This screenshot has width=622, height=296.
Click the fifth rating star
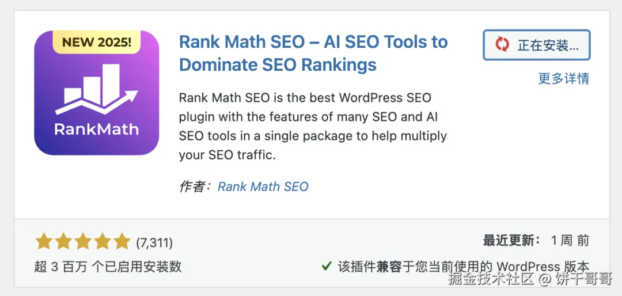pyautogui.click(x=122, y=242)
